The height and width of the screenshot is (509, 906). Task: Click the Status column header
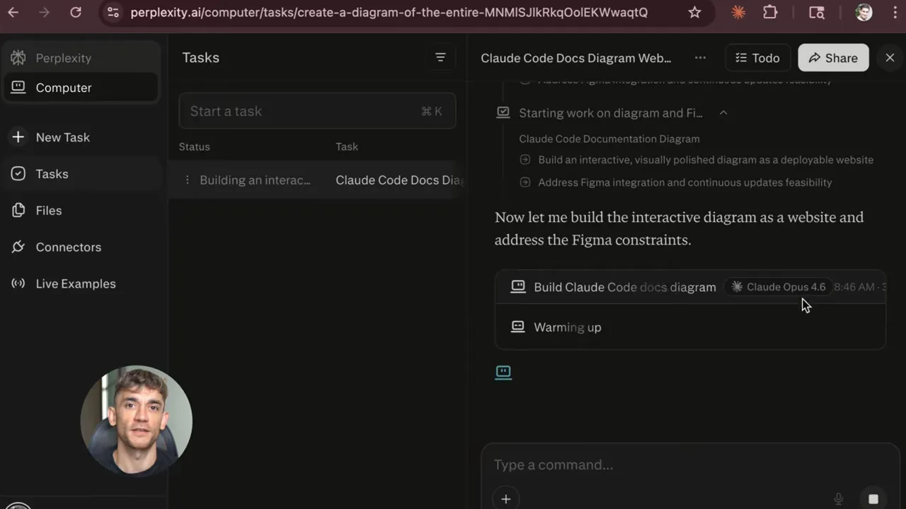coord(195,146)
